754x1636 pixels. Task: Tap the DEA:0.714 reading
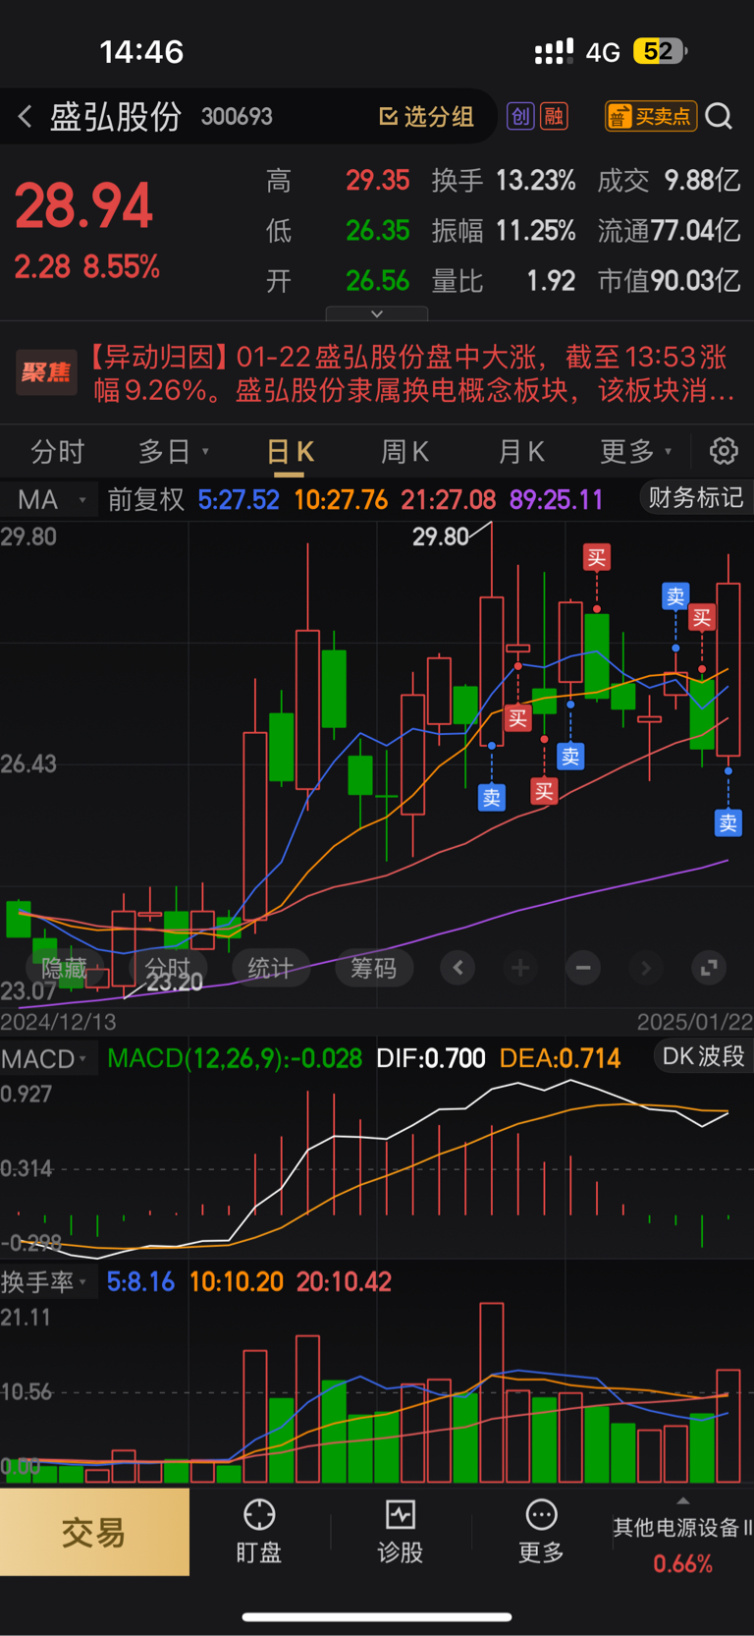coord(560,1058)
